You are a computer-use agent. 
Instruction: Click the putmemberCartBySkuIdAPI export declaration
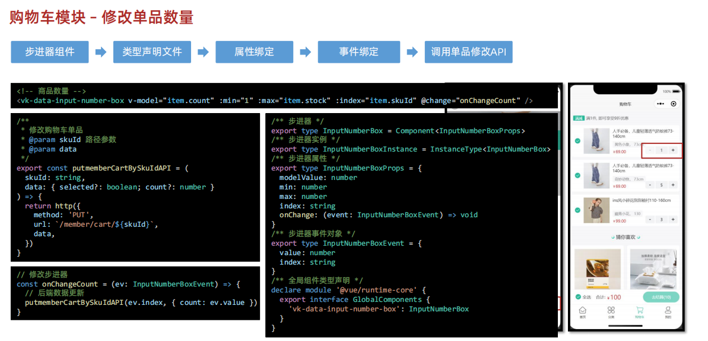103,168
